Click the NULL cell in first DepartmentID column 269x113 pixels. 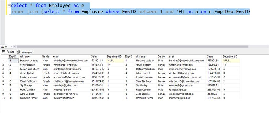click(115, 61)
